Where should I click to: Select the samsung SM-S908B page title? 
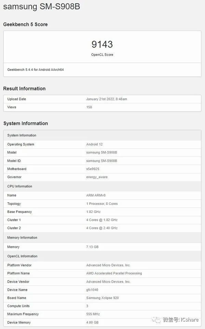42,6
